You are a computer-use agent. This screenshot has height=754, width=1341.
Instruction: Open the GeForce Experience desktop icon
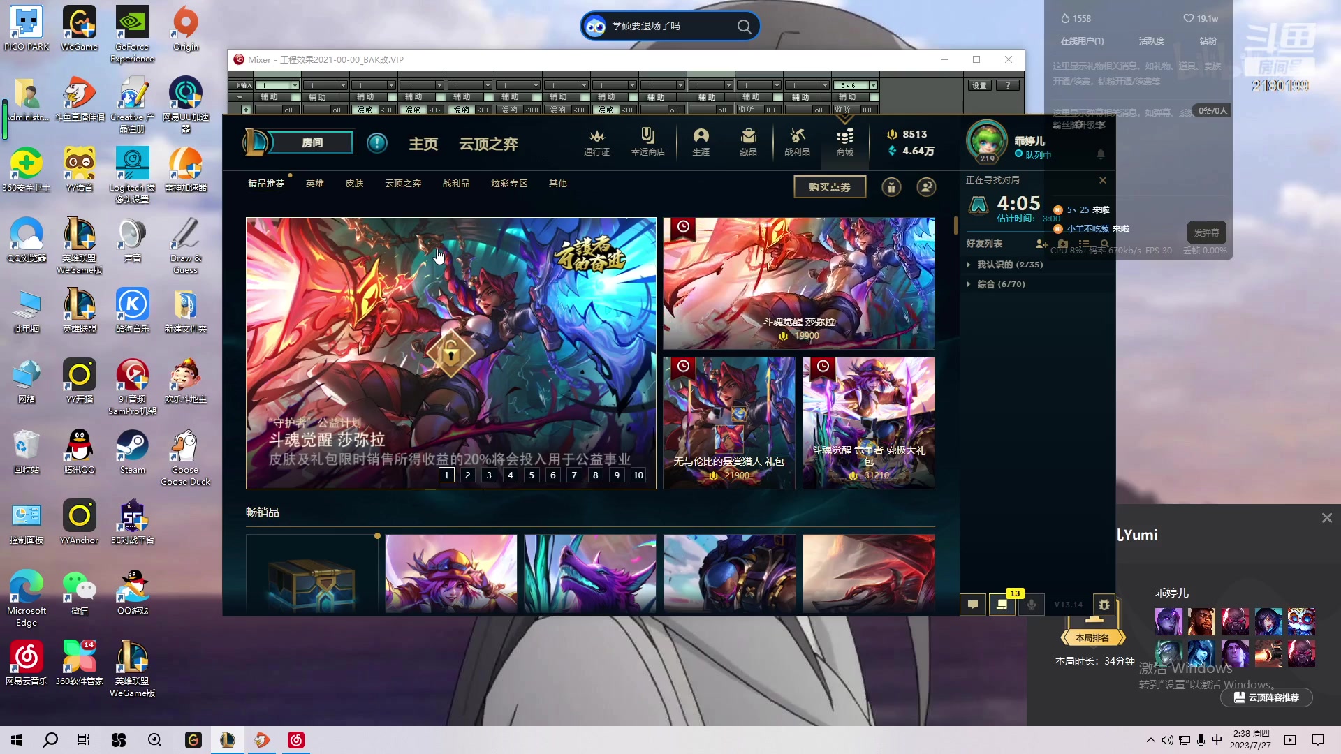tap(132, 34)
